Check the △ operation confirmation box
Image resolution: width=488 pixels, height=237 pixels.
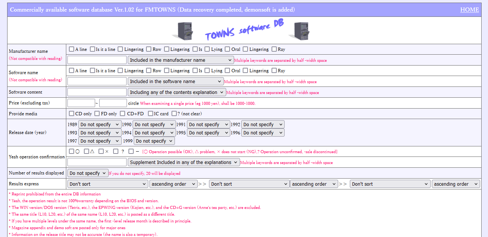pyautogui.click(x=87, y=151)
